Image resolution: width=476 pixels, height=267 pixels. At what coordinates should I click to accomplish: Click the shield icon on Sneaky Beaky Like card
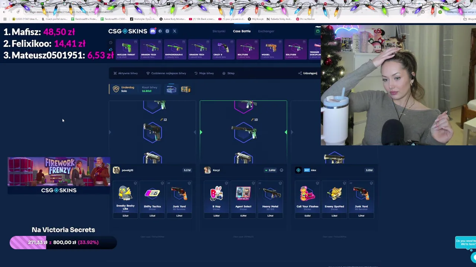[135, 183]
